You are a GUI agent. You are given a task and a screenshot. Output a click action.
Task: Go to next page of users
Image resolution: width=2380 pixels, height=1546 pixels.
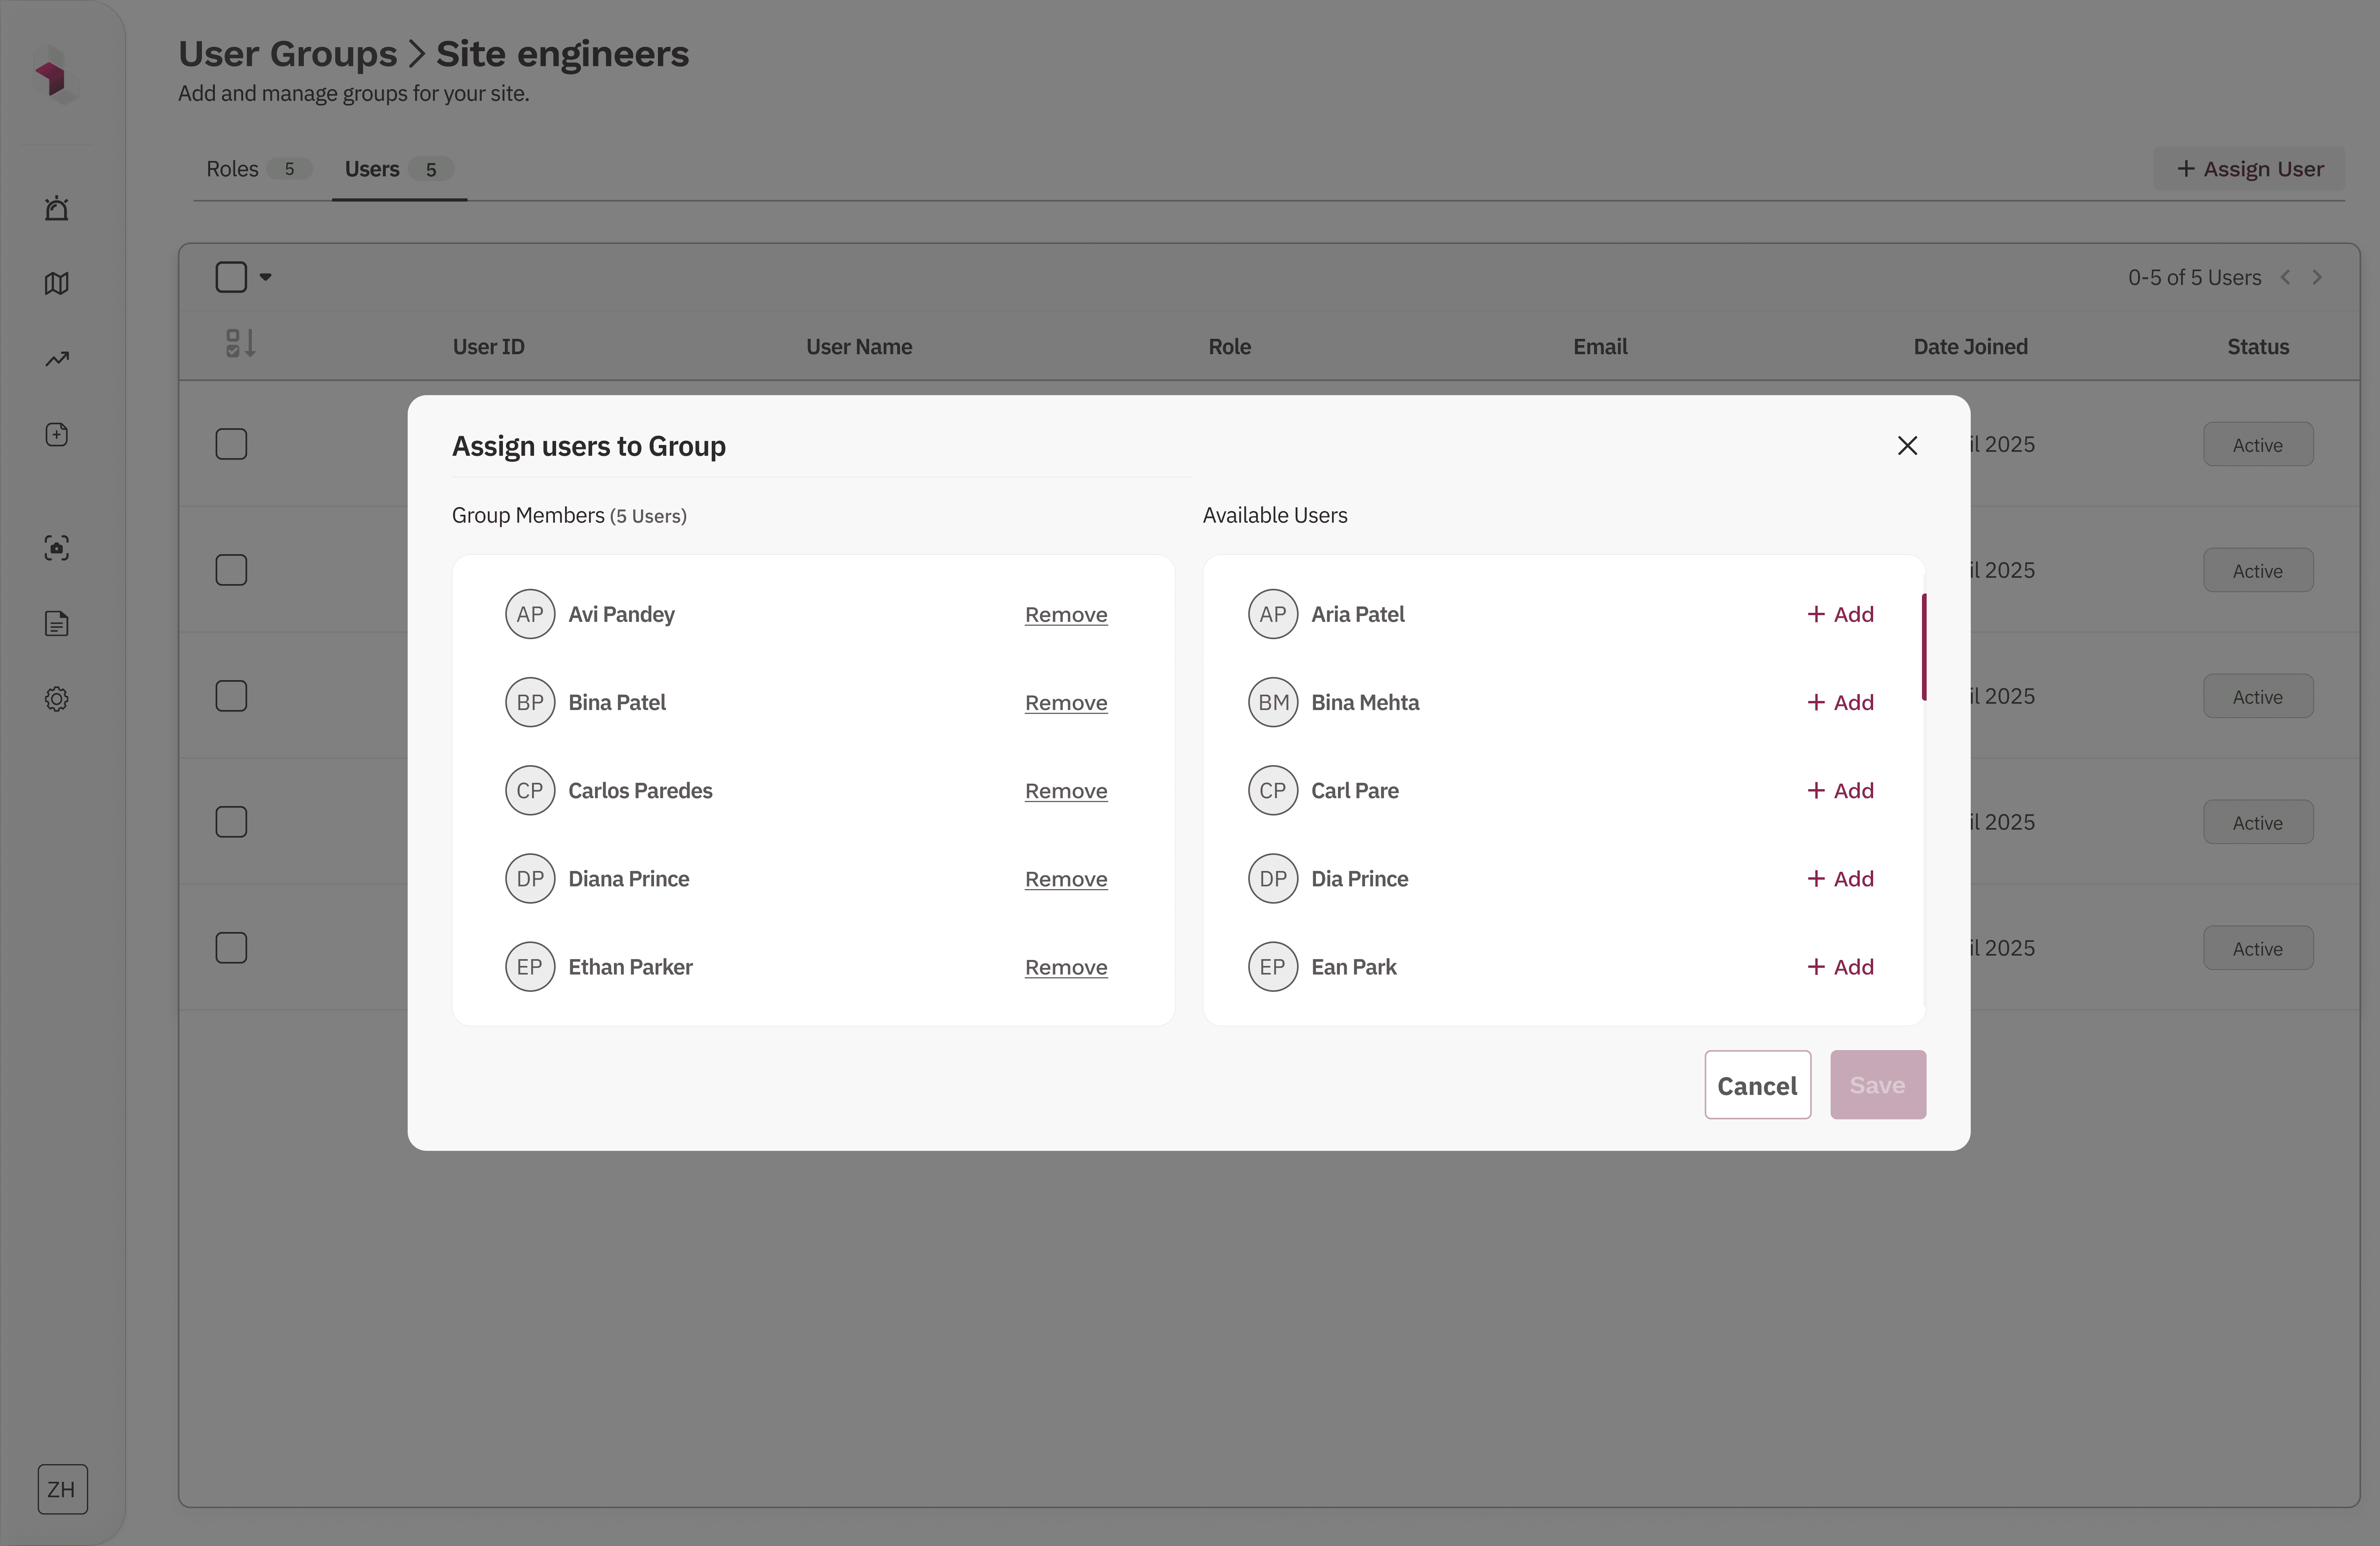click(2317, 278)
